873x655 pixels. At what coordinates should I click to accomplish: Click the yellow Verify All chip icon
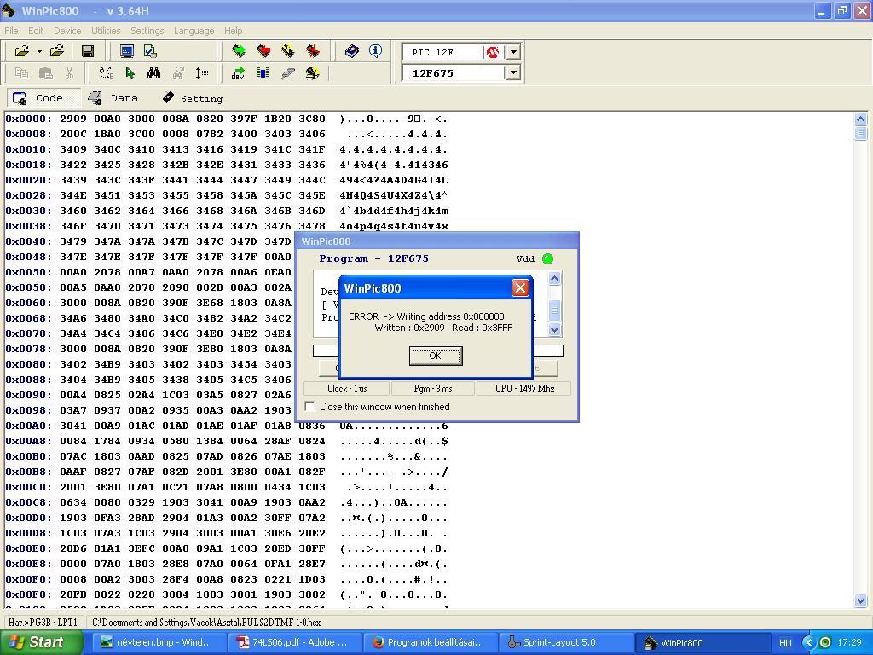point(288,51)
